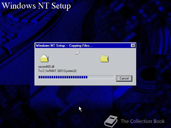Click the text To C:\WINNT.SBS\System32
This screenshot has height=128, width=171.
57,71
